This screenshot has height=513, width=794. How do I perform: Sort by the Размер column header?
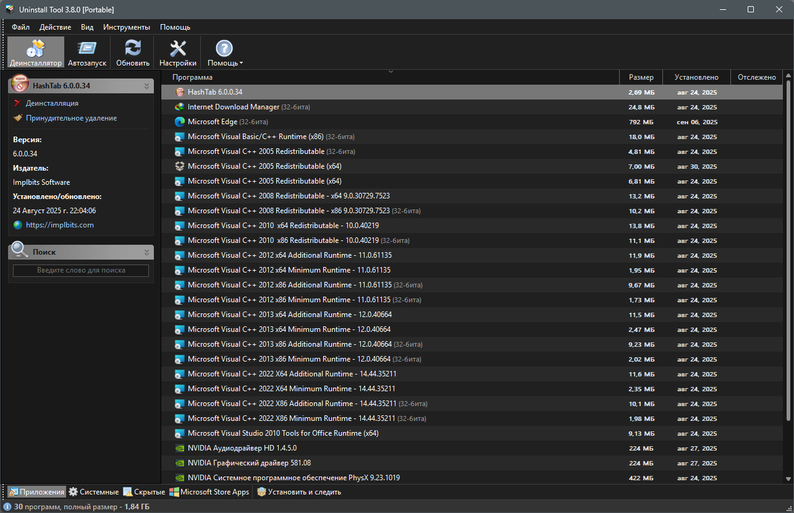pyautogui.click(x=641, y=77)
